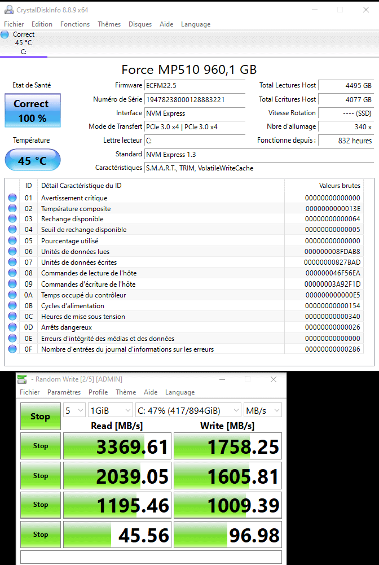Click status circle for Seuil de rechange disponible
The width and height of the screenshot is (379, 565).
(x=12, y=230)
